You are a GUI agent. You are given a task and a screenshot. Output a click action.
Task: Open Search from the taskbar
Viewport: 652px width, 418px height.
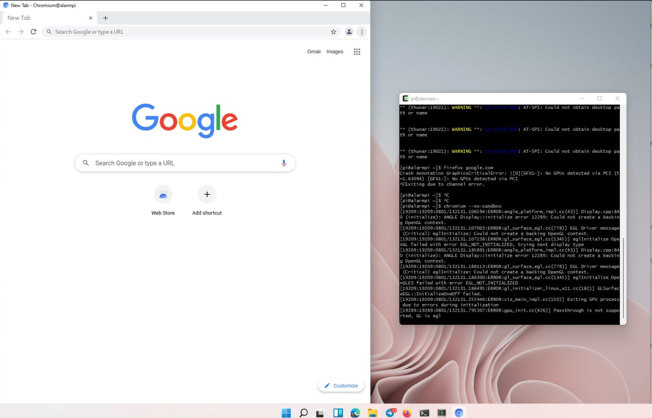tap(304, 413)
